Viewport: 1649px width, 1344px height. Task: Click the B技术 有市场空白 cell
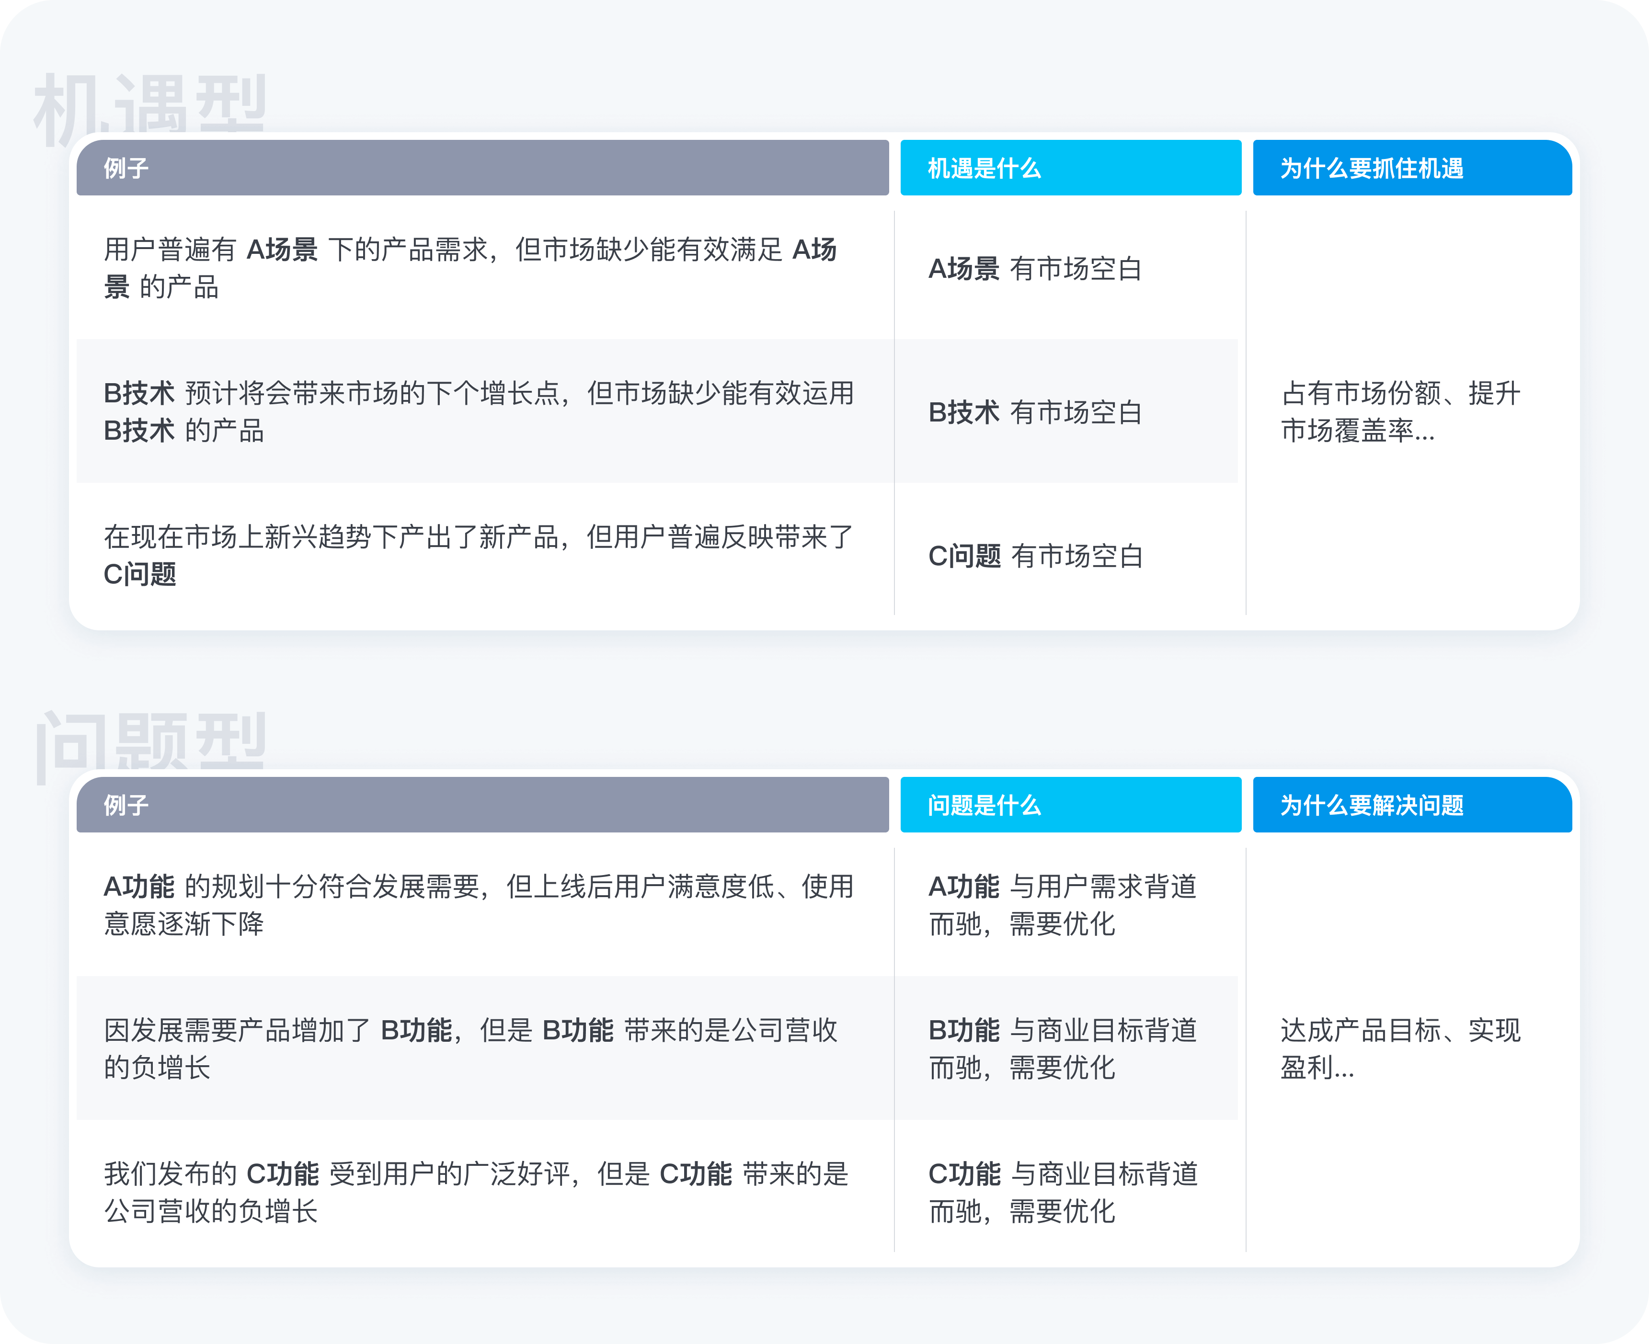pyautogui.click(x=1035, y=412)
